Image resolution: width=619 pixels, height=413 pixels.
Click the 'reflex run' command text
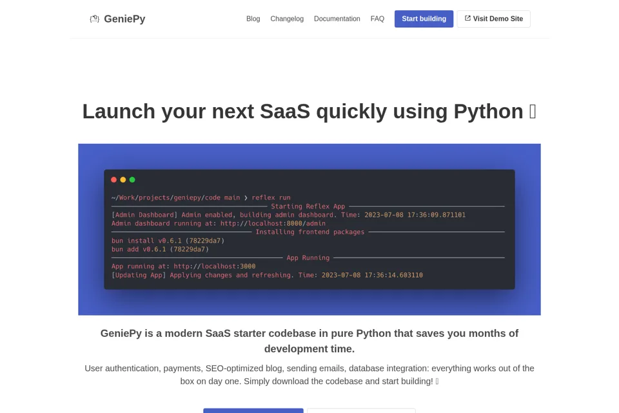271,197
